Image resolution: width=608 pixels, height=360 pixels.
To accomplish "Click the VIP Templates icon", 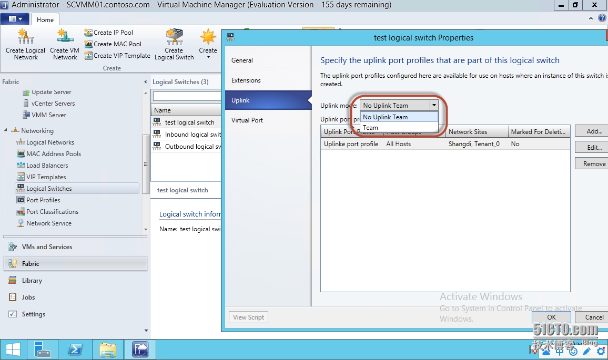I will click(x=21, y=177).
